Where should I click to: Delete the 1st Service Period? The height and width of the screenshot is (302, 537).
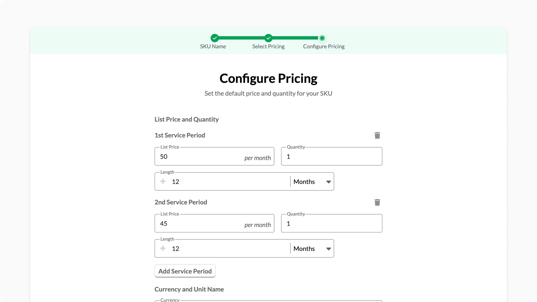pyautogui.click(x=377, y=136)
